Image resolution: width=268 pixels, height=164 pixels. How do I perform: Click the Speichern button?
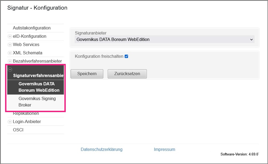tap(87, 74)
